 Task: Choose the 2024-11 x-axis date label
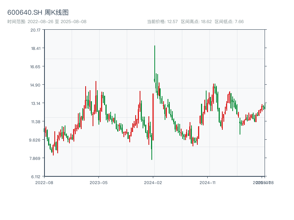click(208, 182)
